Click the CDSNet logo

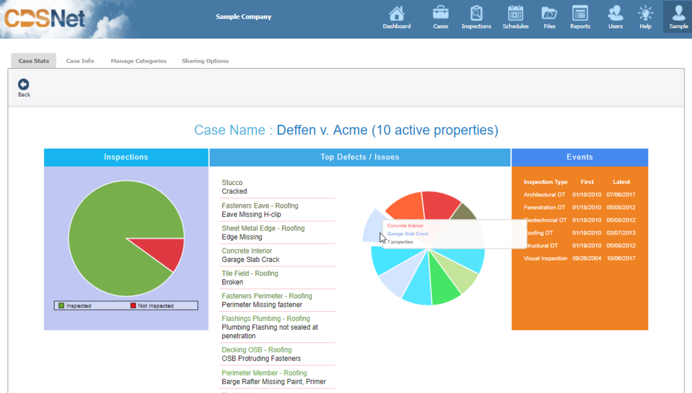(44, 18)
